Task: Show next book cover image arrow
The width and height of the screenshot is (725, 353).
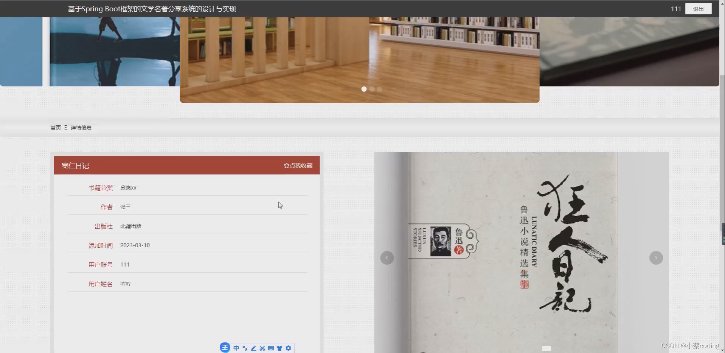Action: tap(656, 258)
